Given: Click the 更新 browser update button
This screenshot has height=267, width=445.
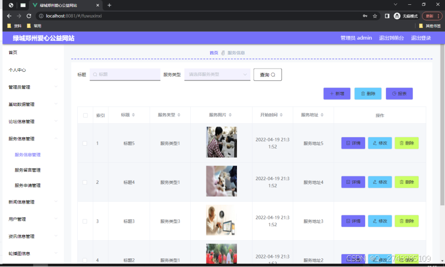Looking at the screenshot, I should coord(432,16).
